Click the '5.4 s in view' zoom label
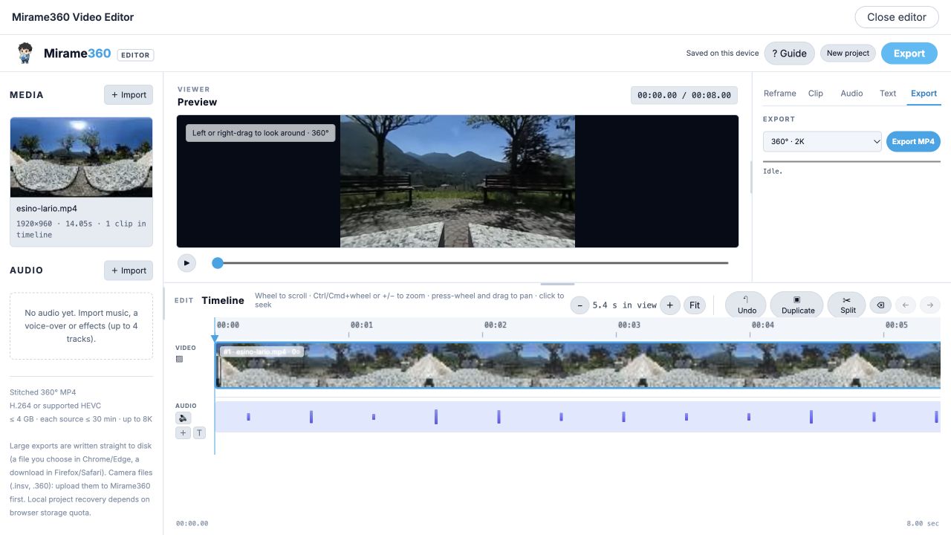 click(x=625, y=305)
